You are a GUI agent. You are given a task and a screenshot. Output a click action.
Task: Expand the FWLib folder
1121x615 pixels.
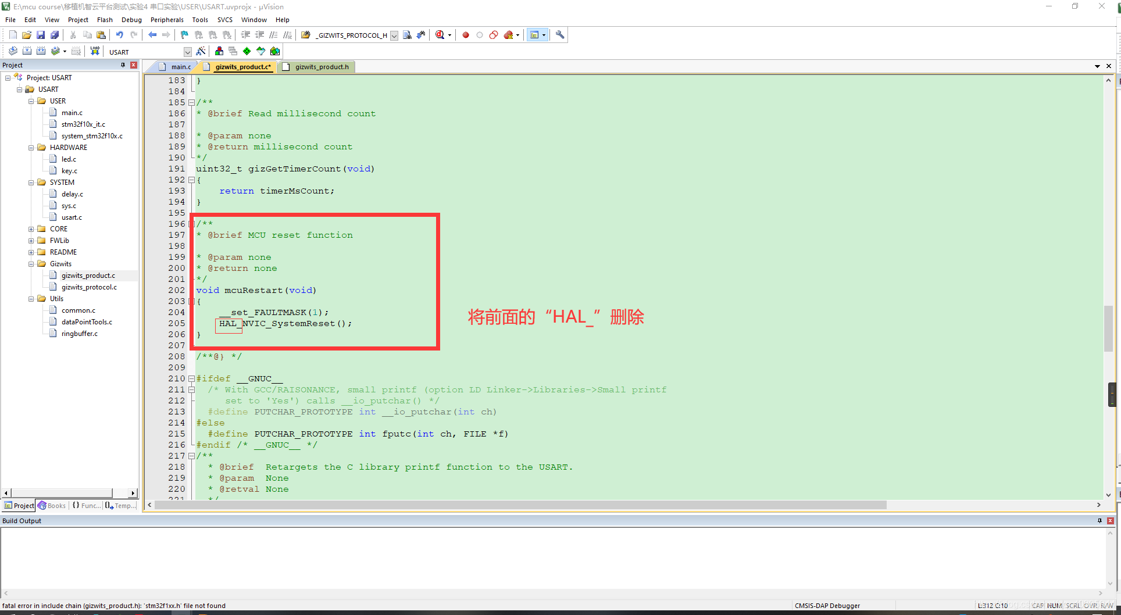click(x=31, y=241)
